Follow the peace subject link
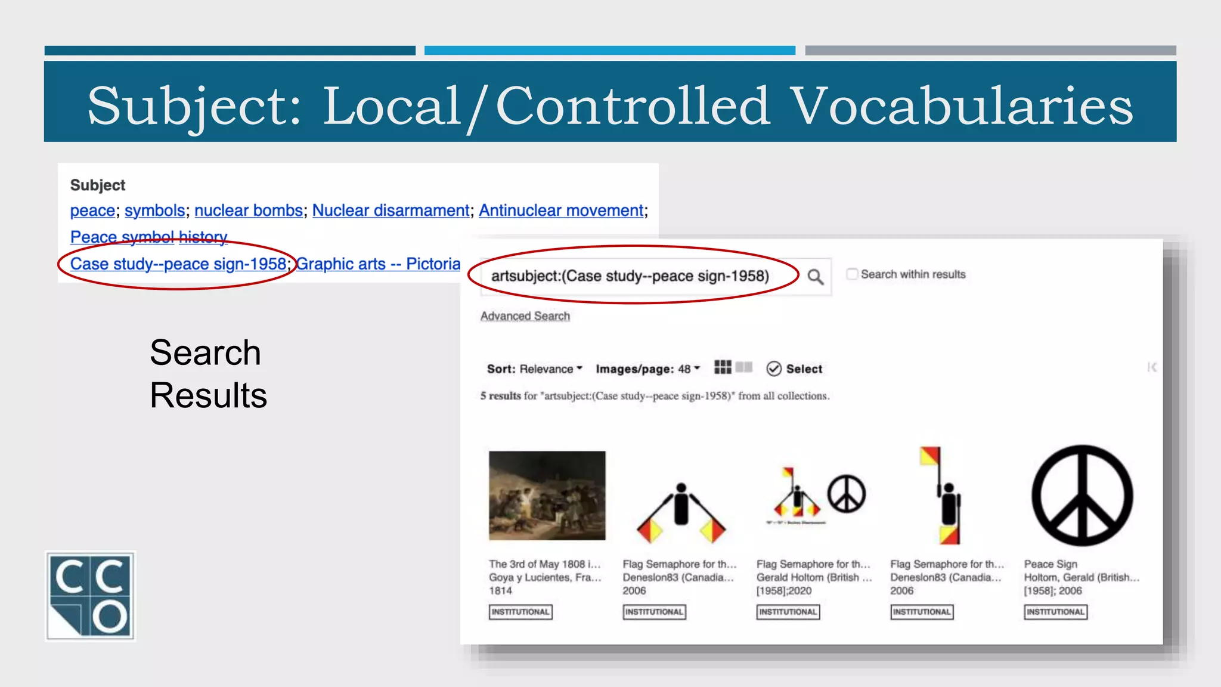This screenshot has height=687, width=1221. tap(92, 211)
